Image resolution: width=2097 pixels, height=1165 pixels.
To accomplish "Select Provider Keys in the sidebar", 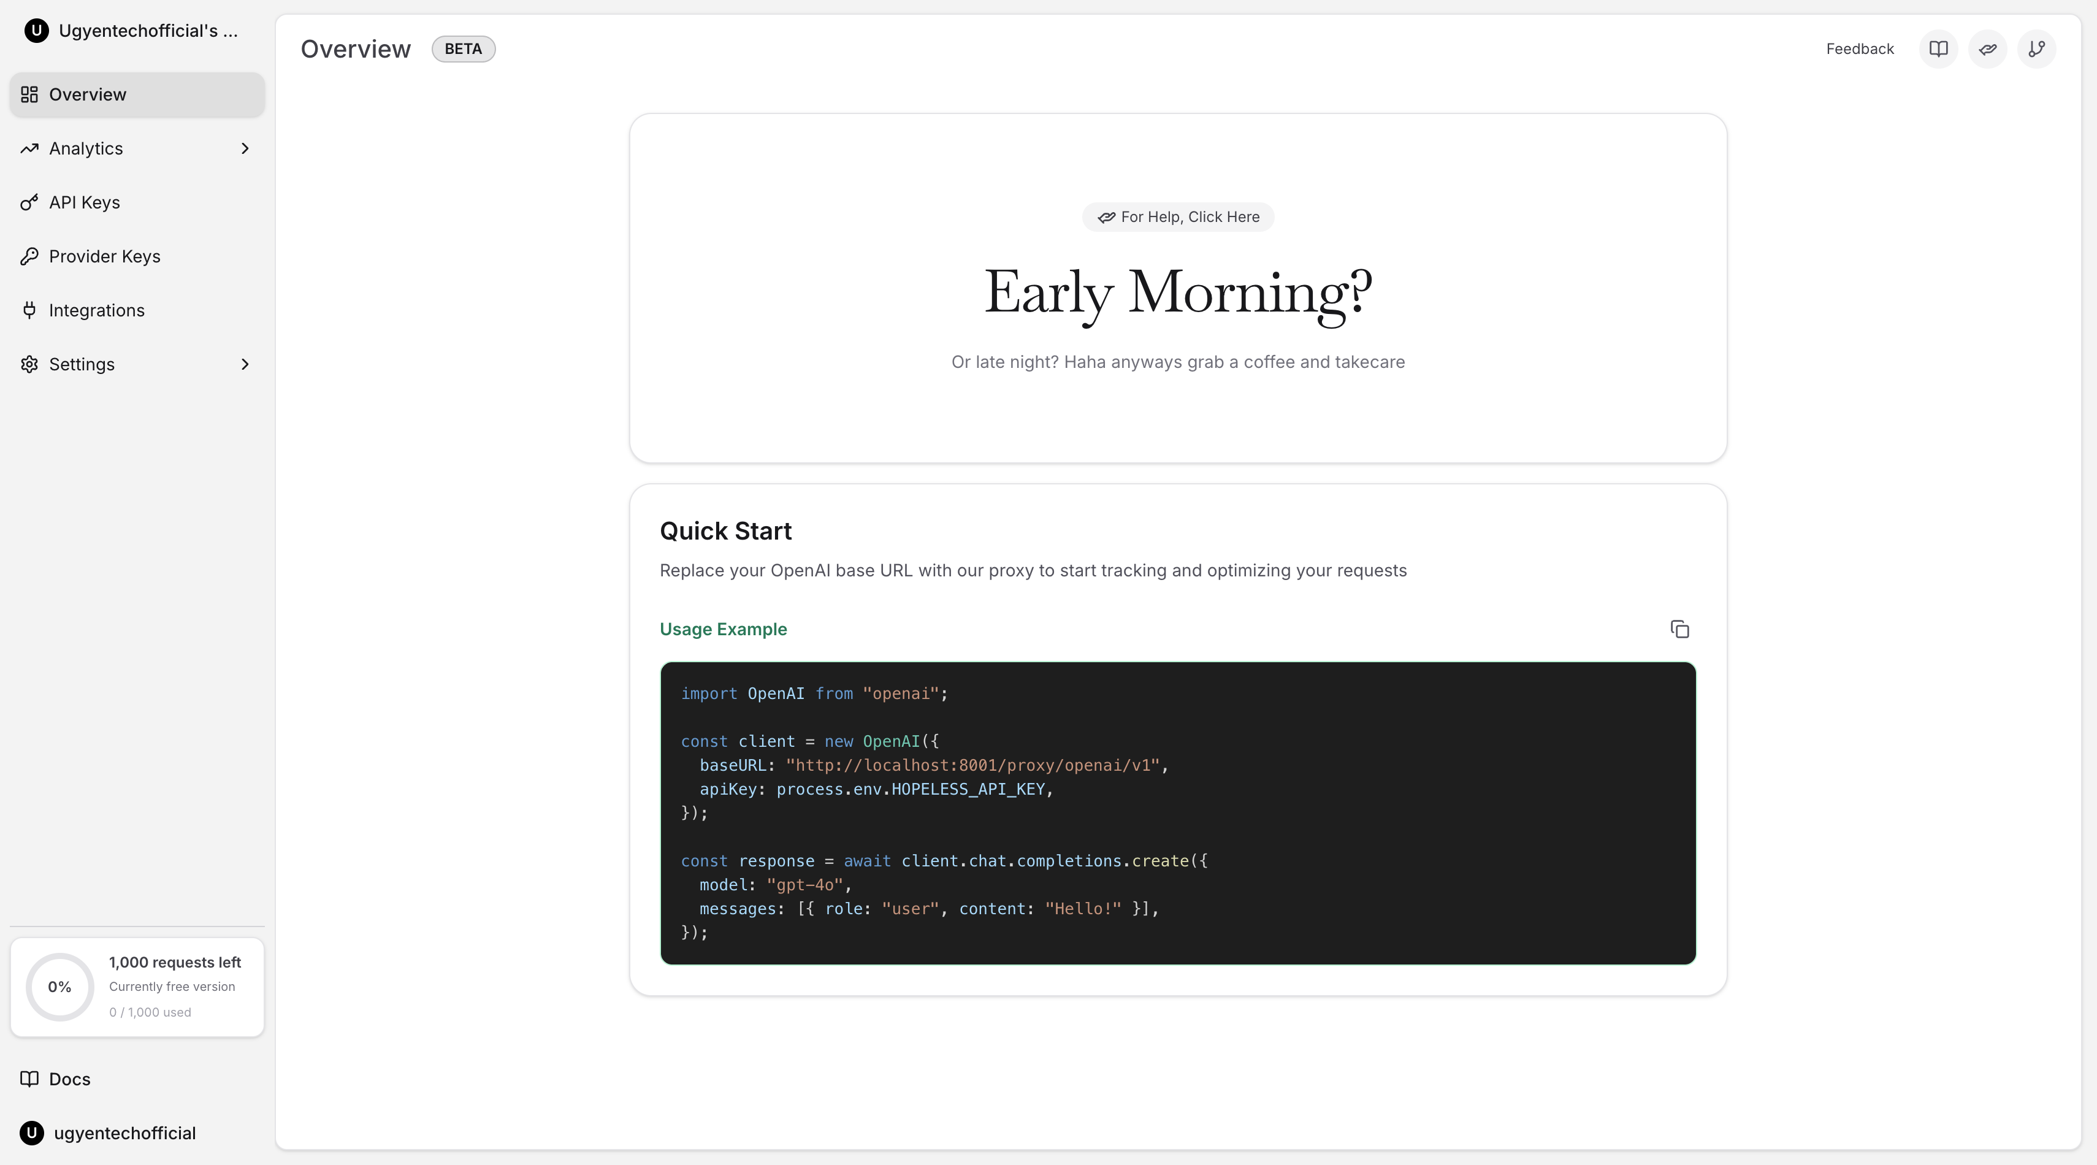I will (x=104, y=256).
